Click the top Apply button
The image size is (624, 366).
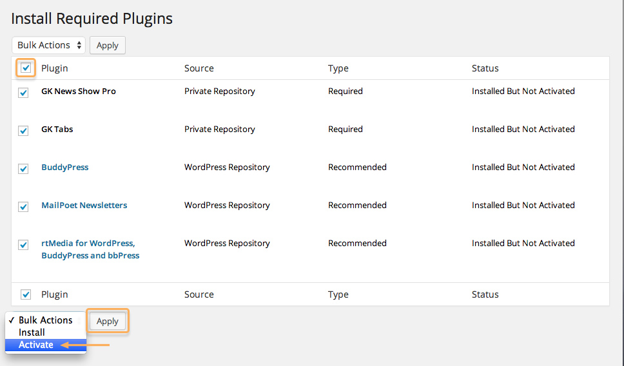(108, 45)
